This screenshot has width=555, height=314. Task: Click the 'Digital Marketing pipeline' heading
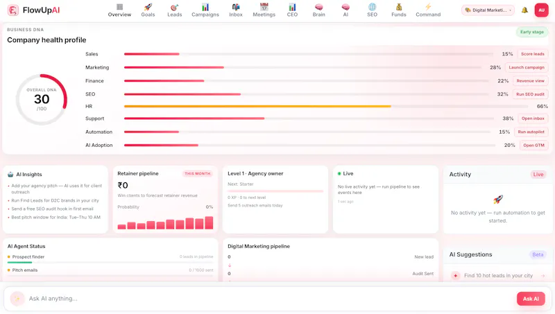click(x=259, y=247)
